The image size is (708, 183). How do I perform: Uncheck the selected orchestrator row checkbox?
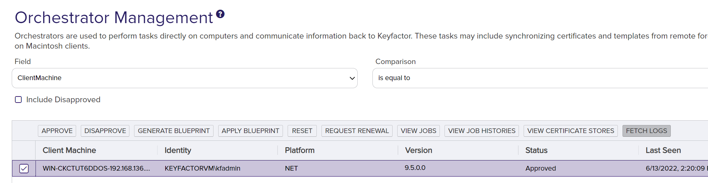[x=24, y=168]
